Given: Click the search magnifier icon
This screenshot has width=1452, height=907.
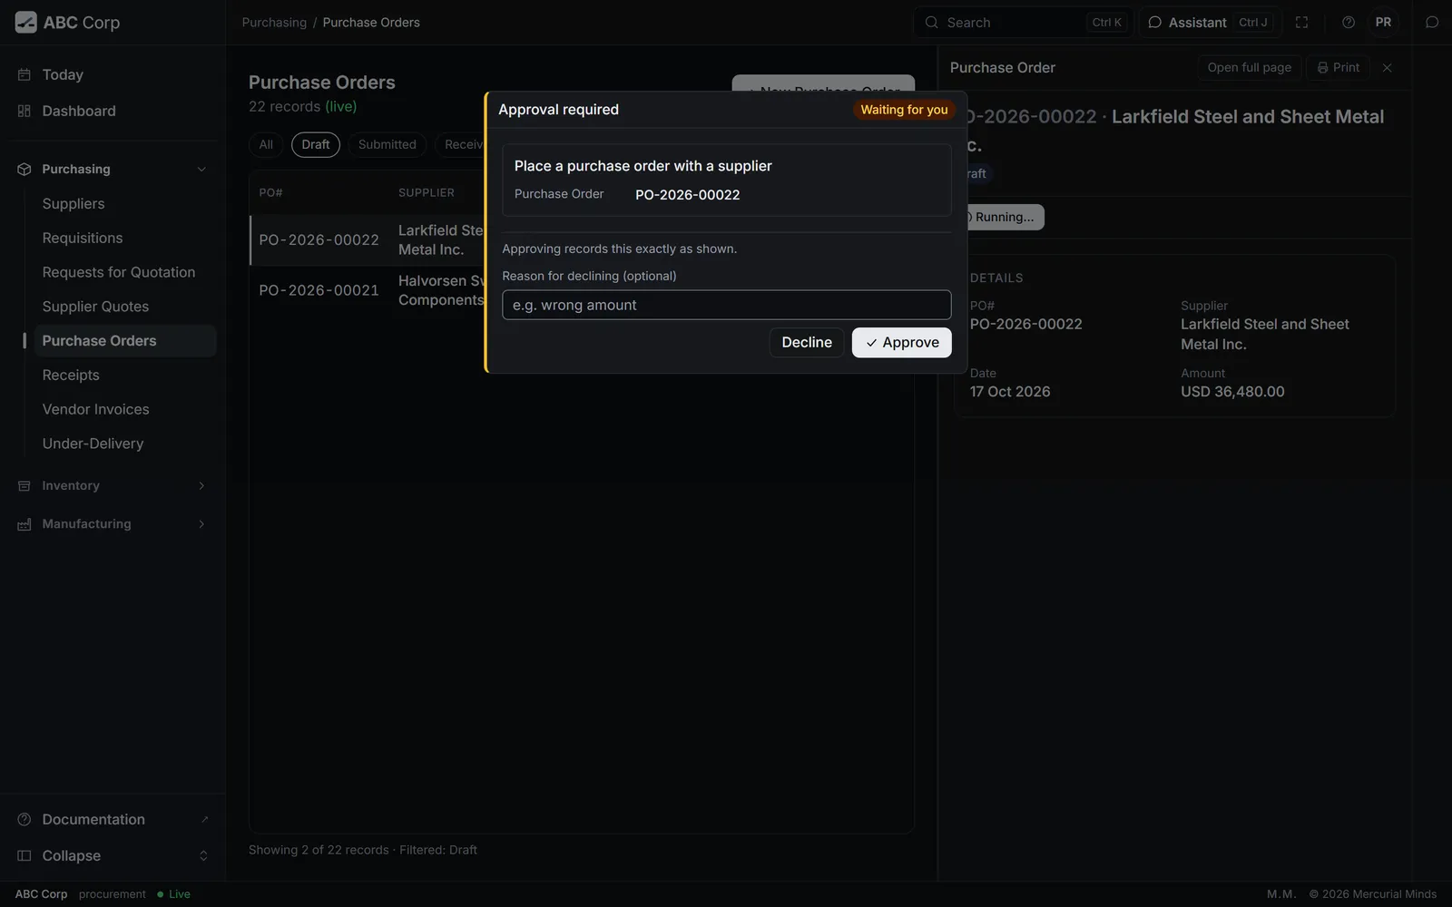Looking at the screenshot, I should 931,23.
